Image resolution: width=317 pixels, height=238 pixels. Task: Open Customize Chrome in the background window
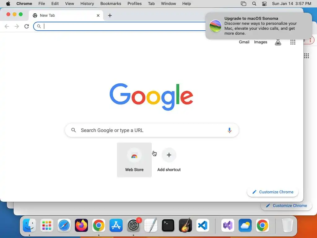286,206
